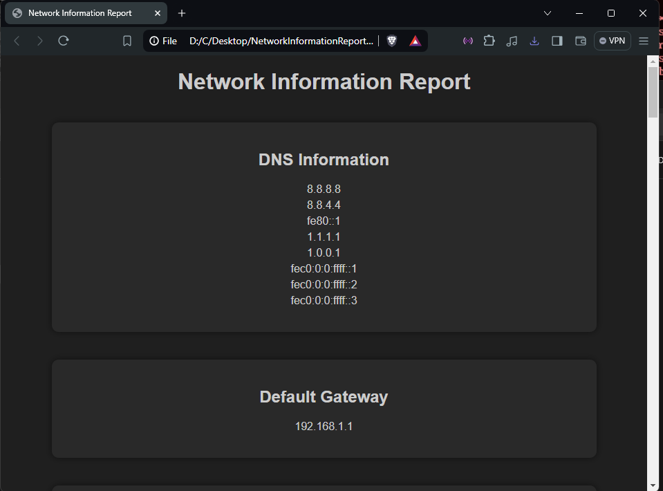Open the Extensions puzzle icon

pyautogui.click(x=489, y=41)
